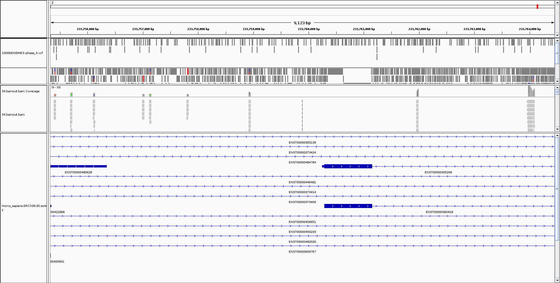560x283 pixels.
Task: Select transcript label ENST00000406651
Action: click(302, 222)
